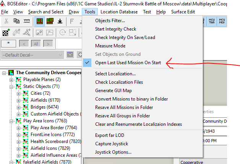
Task: Expand the Airfields (6170) node
Action: point(18,101)
